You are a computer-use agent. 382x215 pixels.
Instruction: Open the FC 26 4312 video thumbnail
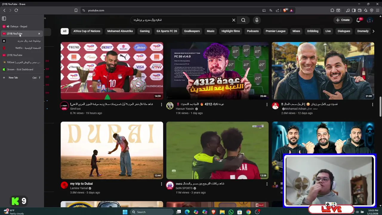[217, 71]
